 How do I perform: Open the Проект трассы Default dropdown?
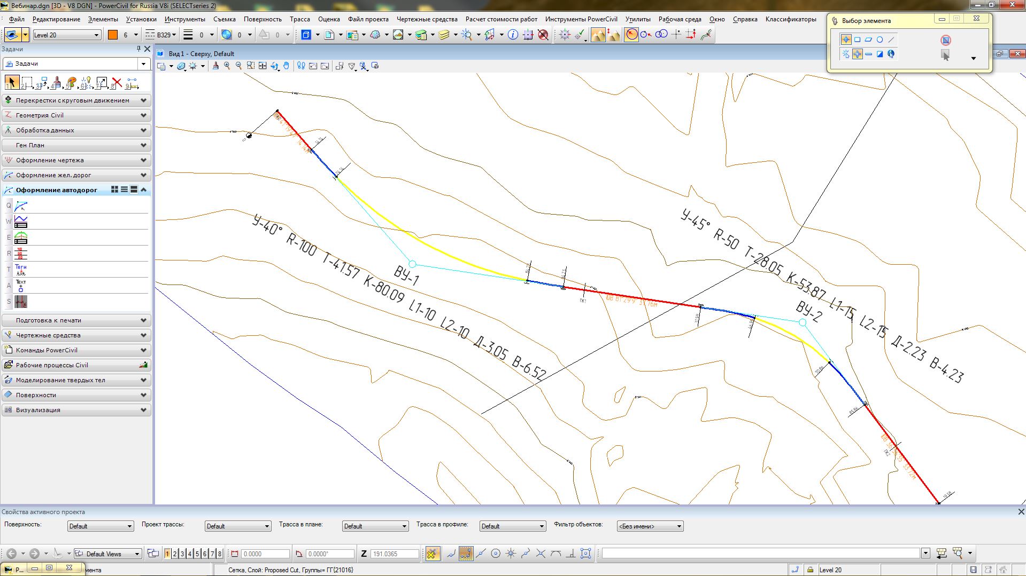(237, 526)
